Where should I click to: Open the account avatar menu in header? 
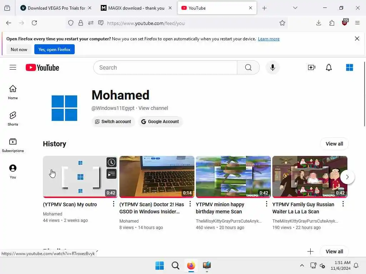[349, 67]
